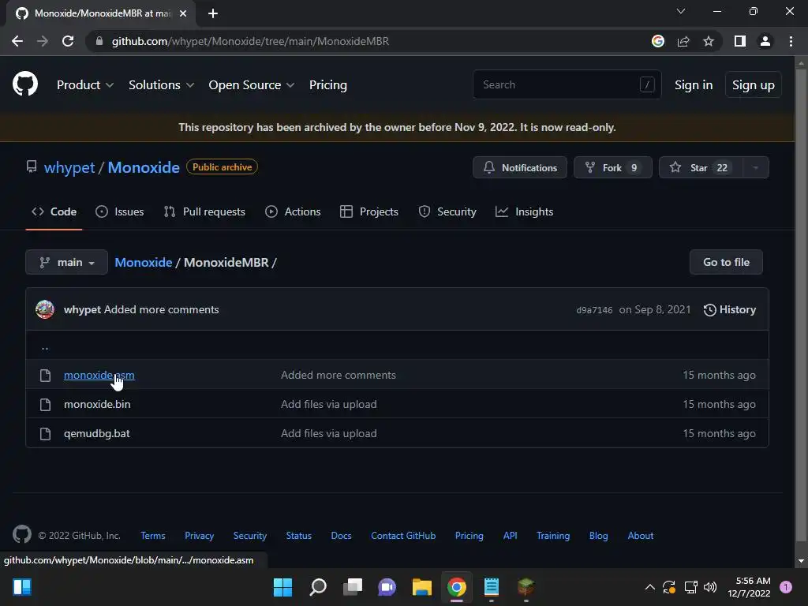Click the Notifications button
The image size is (808, 606).
pyautogui.click(x=520, y=167)
